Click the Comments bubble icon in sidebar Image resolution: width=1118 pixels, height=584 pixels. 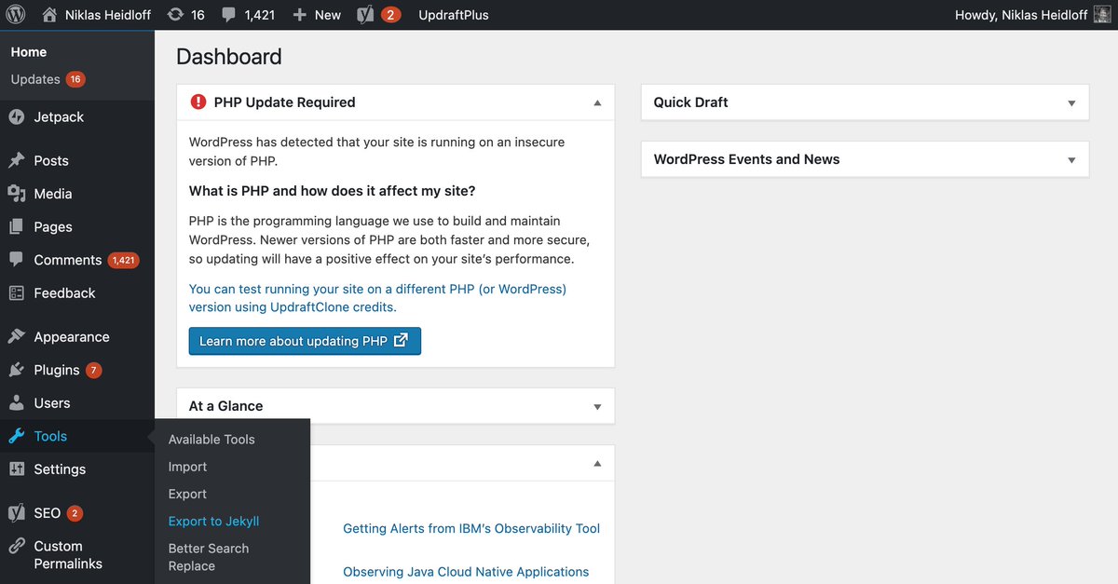tap(17, 260)
